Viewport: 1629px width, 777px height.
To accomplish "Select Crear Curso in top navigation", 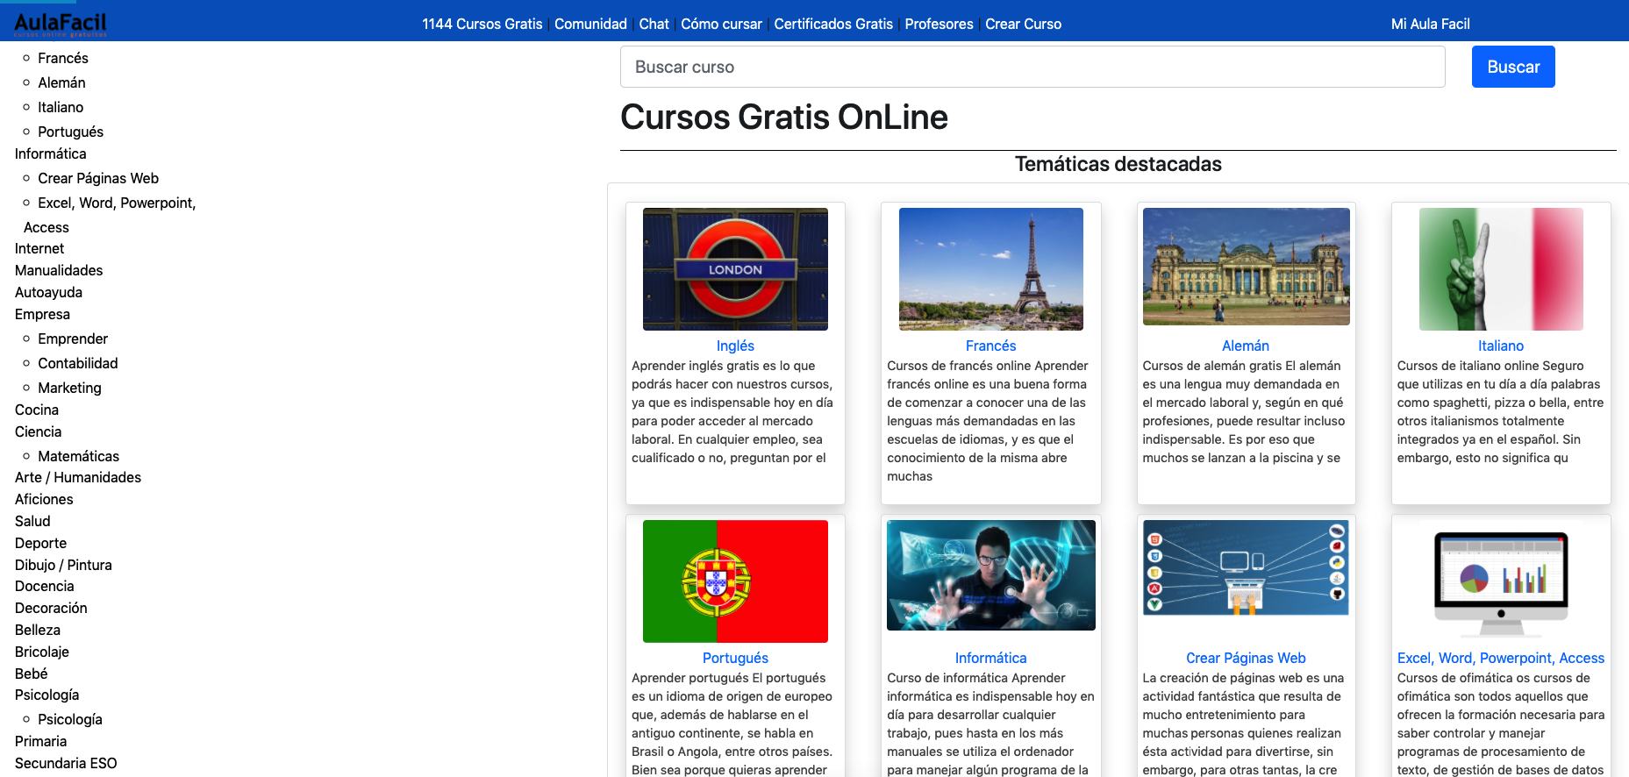I will pos(1023,24).
